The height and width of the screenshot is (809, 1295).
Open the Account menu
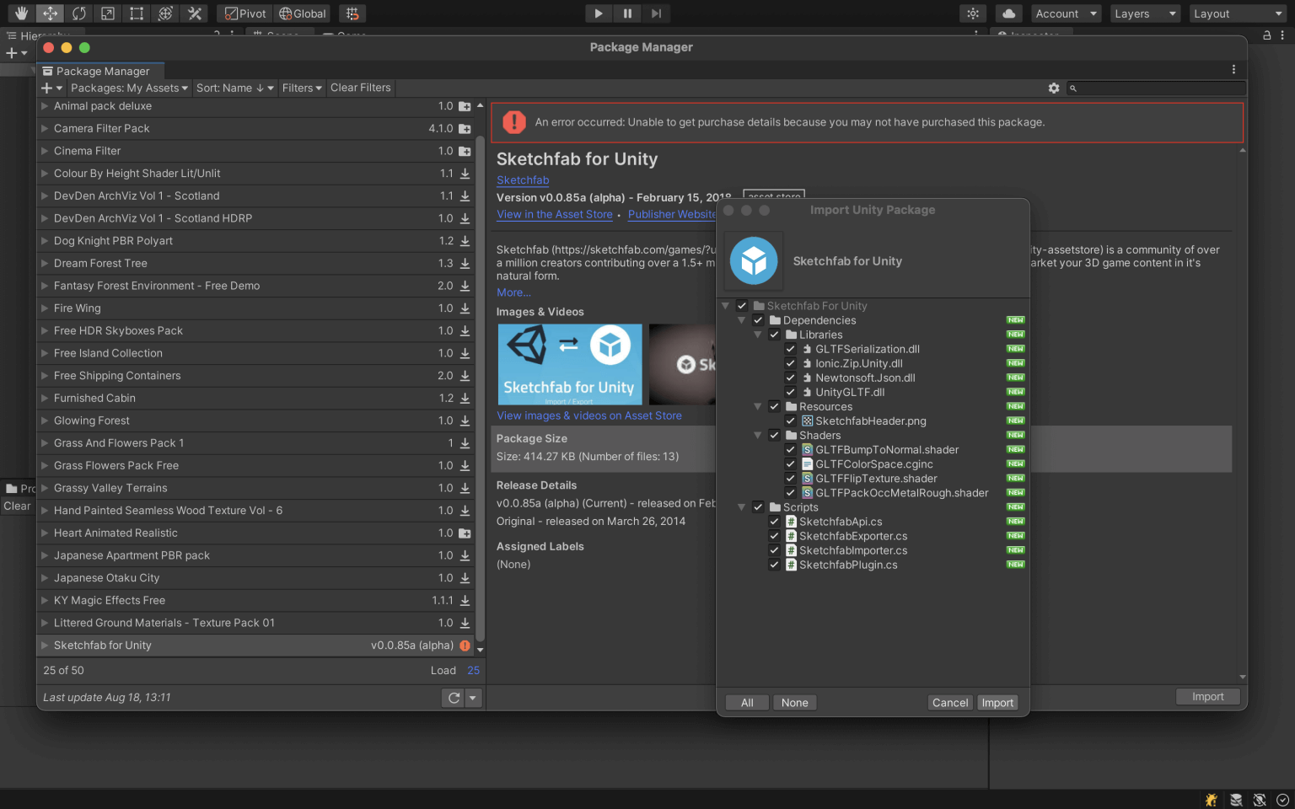pos(1066,13)
